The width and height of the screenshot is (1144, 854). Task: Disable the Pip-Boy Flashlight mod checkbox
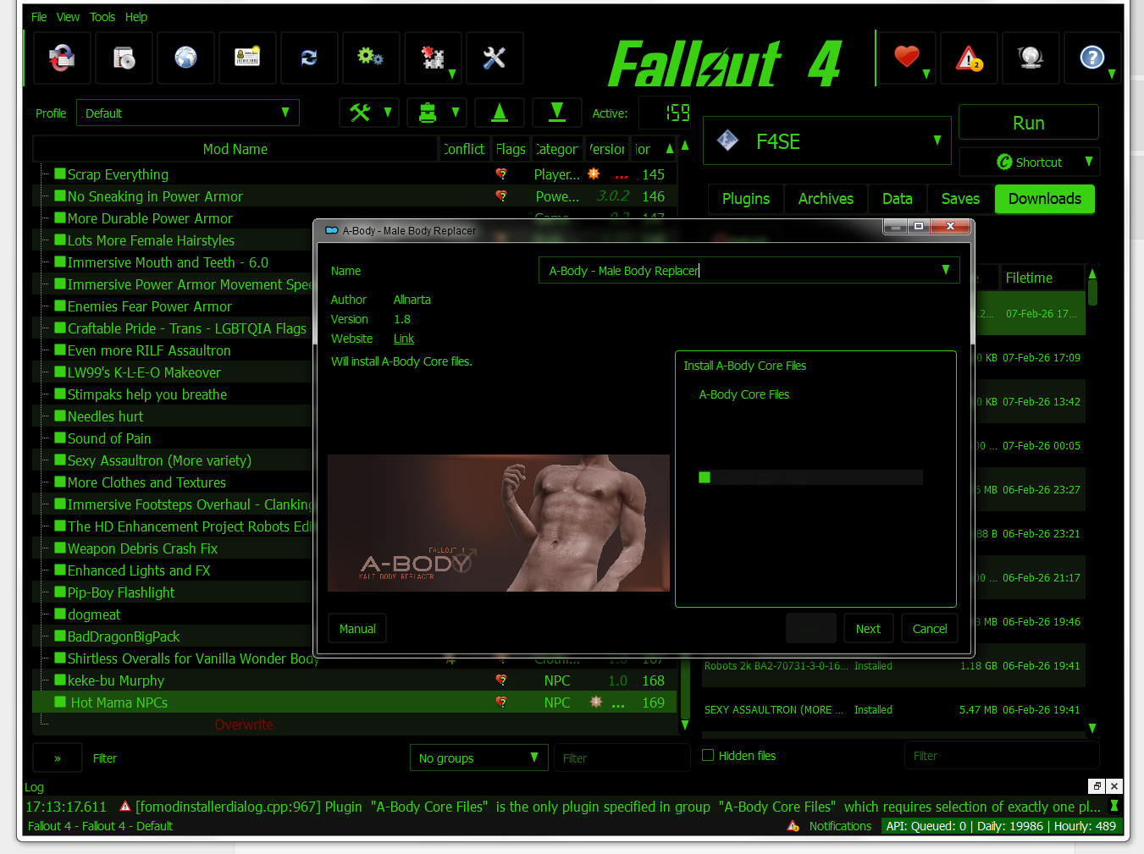click(60, 592)
